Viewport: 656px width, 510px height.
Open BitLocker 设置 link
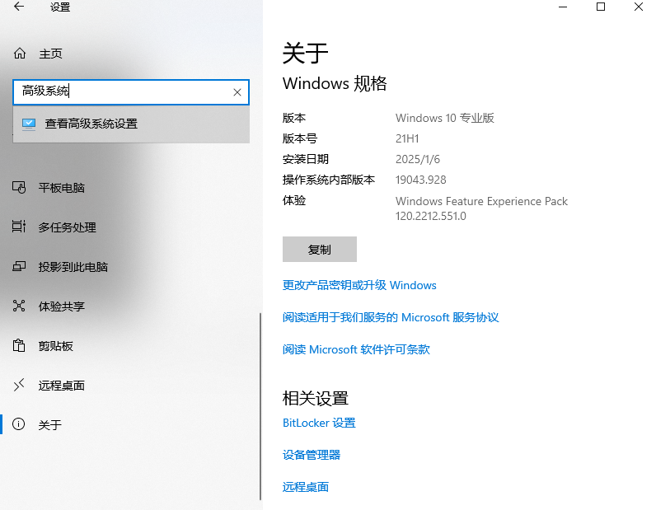[319, 423]
